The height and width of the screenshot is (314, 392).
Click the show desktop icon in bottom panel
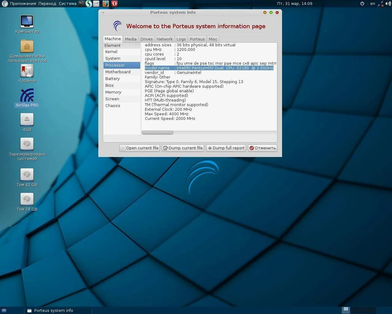tap(4, 310)
